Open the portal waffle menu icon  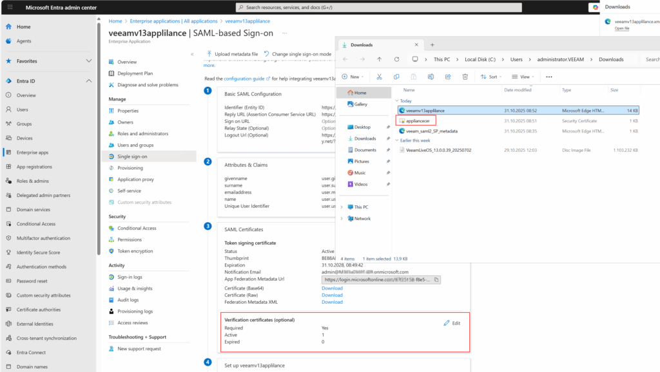tap(9, 7)
